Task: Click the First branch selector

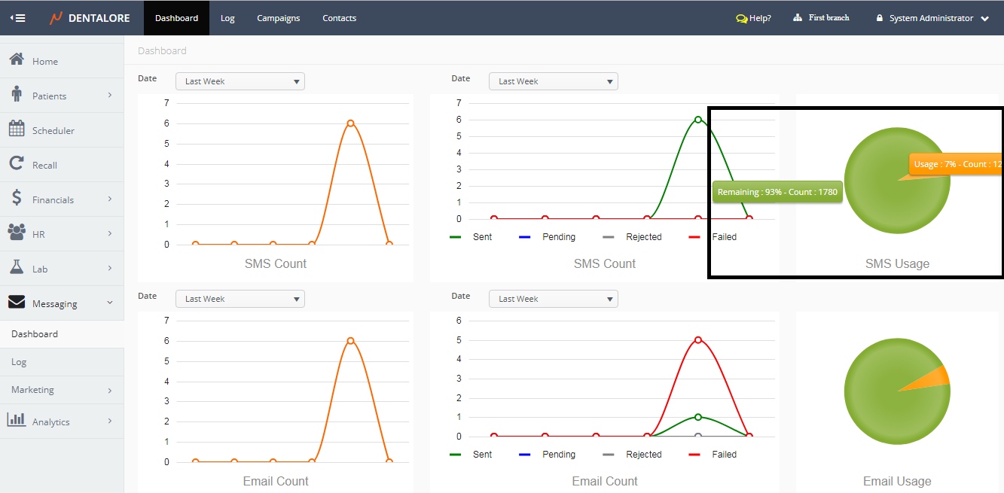Action: pos(822,18)
